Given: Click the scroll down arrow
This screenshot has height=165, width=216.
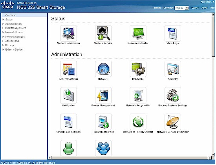Looking at the screenshot, I should (x=213, y=154).
